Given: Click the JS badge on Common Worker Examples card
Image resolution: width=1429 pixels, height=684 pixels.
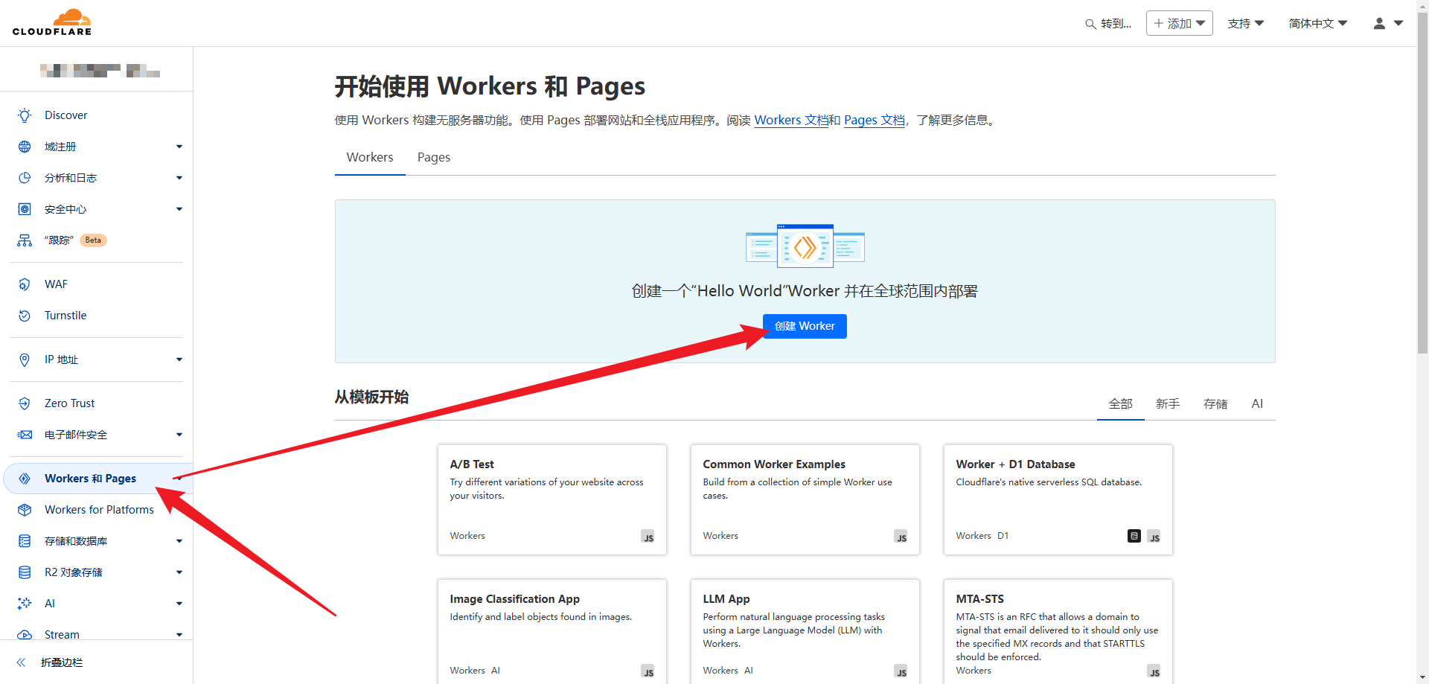Looking at the screenshot, I should click(901, 537).
